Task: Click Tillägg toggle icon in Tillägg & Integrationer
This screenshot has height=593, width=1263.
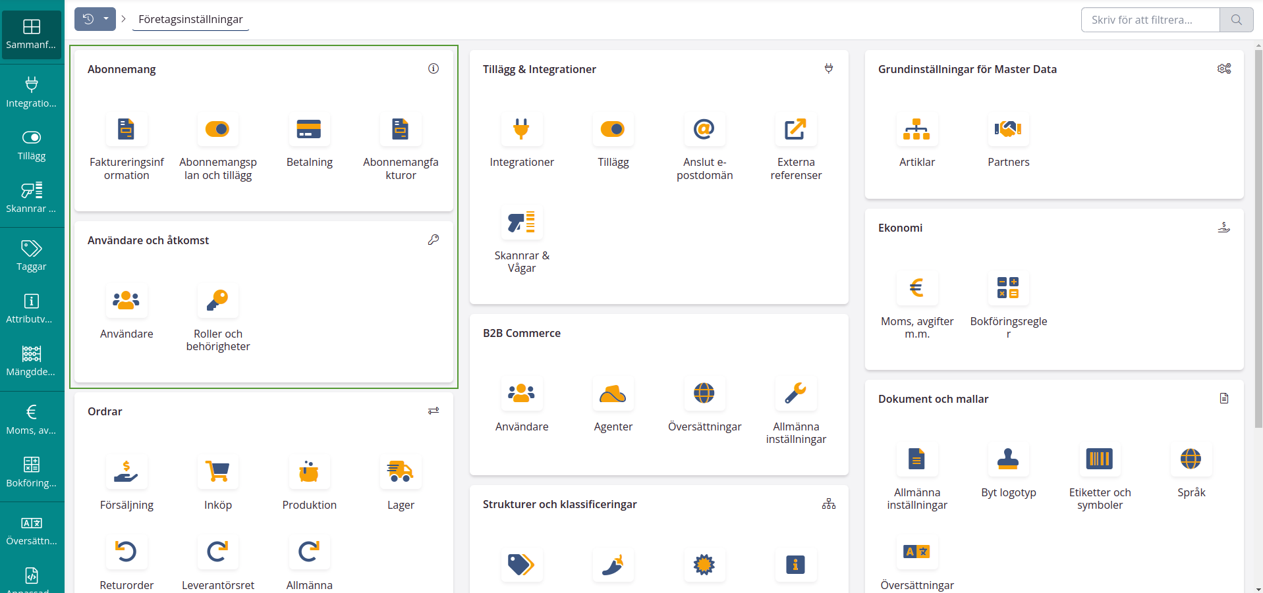Action: pyautogui.click(x=613, y=130)
